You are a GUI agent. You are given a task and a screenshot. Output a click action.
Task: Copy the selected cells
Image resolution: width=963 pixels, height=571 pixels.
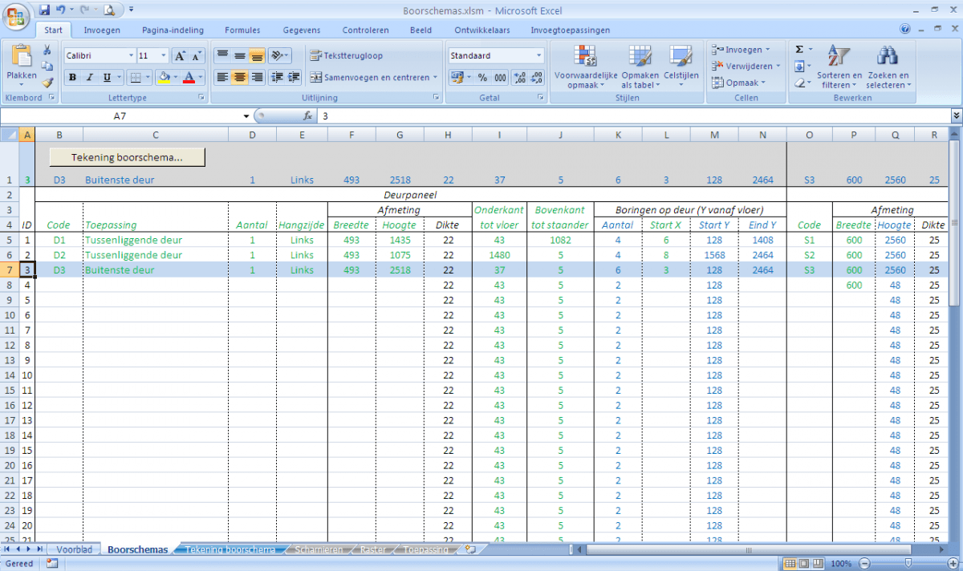(x=47, y=66)
